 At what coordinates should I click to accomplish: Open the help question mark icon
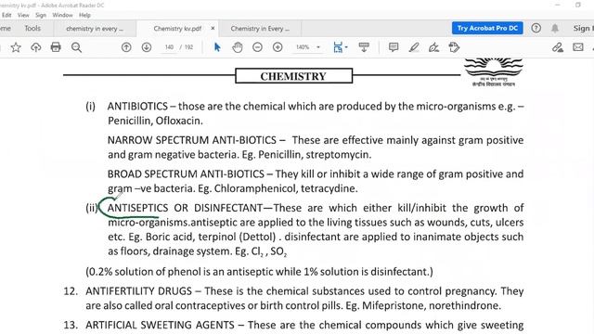[536, 28]
